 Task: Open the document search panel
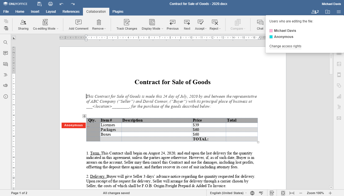[5, 42]
